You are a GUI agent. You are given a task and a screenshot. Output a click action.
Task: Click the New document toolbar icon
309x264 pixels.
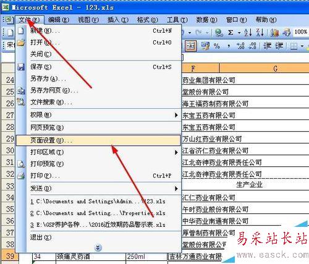11,33
